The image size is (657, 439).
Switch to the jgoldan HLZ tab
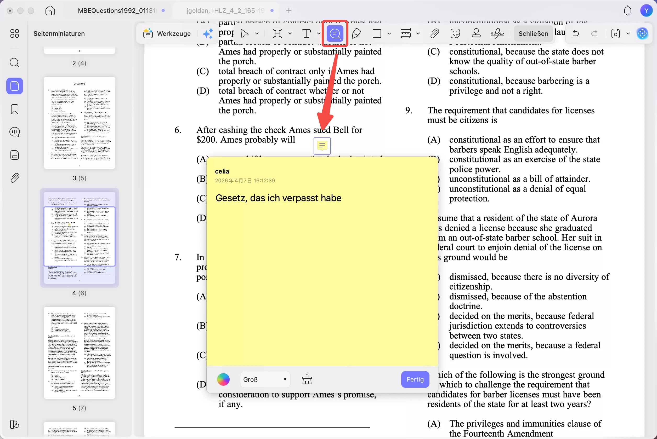pyautogui.click(x=225, y=11)
